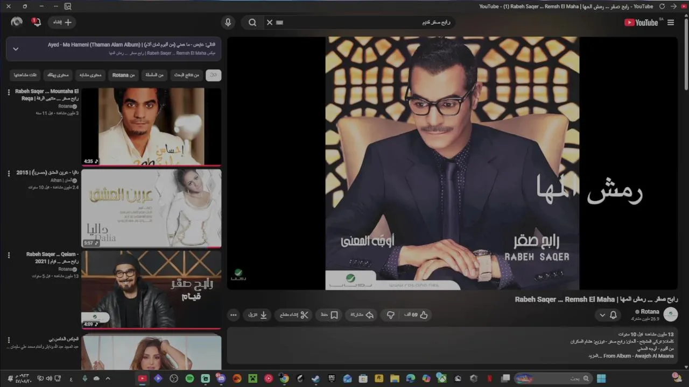This screenshot has height=387, width=689.
Task: Open options for the custom mix item
Action: 9,340
